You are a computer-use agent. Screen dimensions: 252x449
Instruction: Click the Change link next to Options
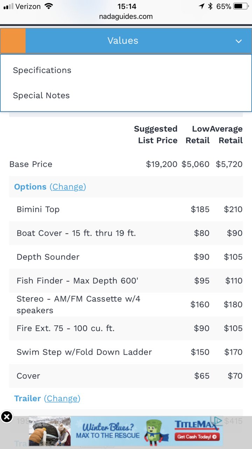tap(68, 187)
